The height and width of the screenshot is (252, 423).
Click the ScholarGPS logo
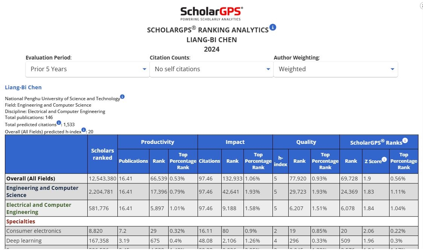tap(211, 13)
